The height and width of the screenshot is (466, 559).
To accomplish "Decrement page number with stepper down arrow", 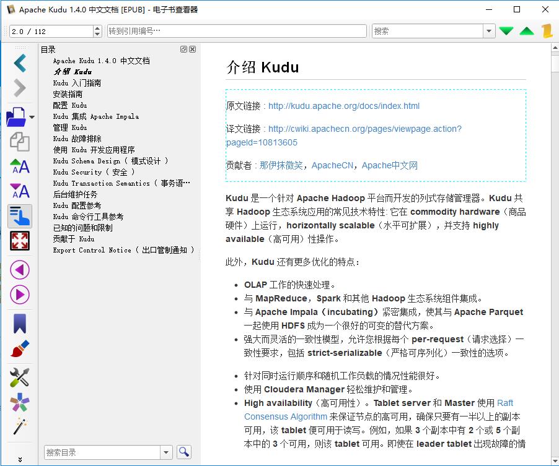I will pyautogui.click(x=97, y=34).
